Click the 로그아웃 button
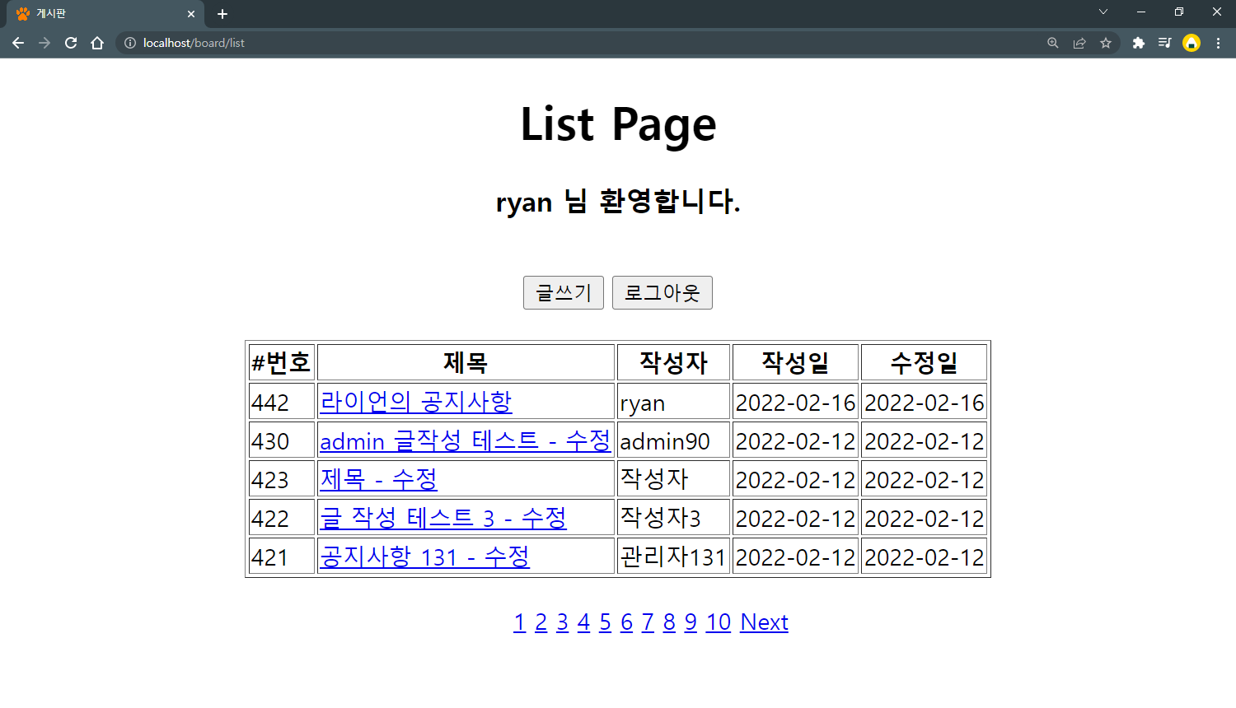The height and width of the screenshot is (708, 1236). pos(662,292)
